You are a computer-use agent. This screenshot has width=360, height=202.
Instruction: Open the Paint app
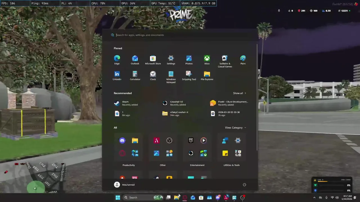coord(243,60)
